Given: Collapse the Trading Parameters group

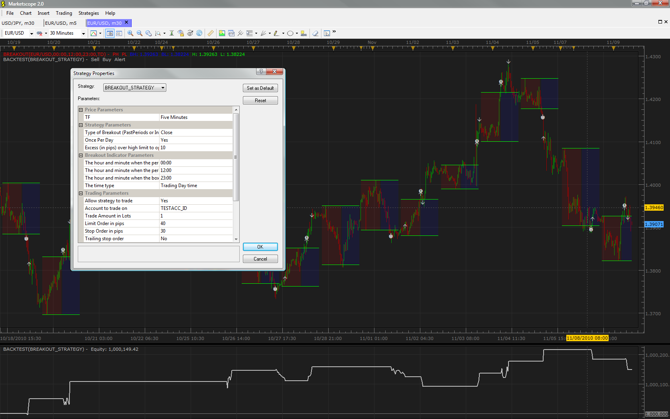Looking at the screenshot, I should (x=81, y=193).
